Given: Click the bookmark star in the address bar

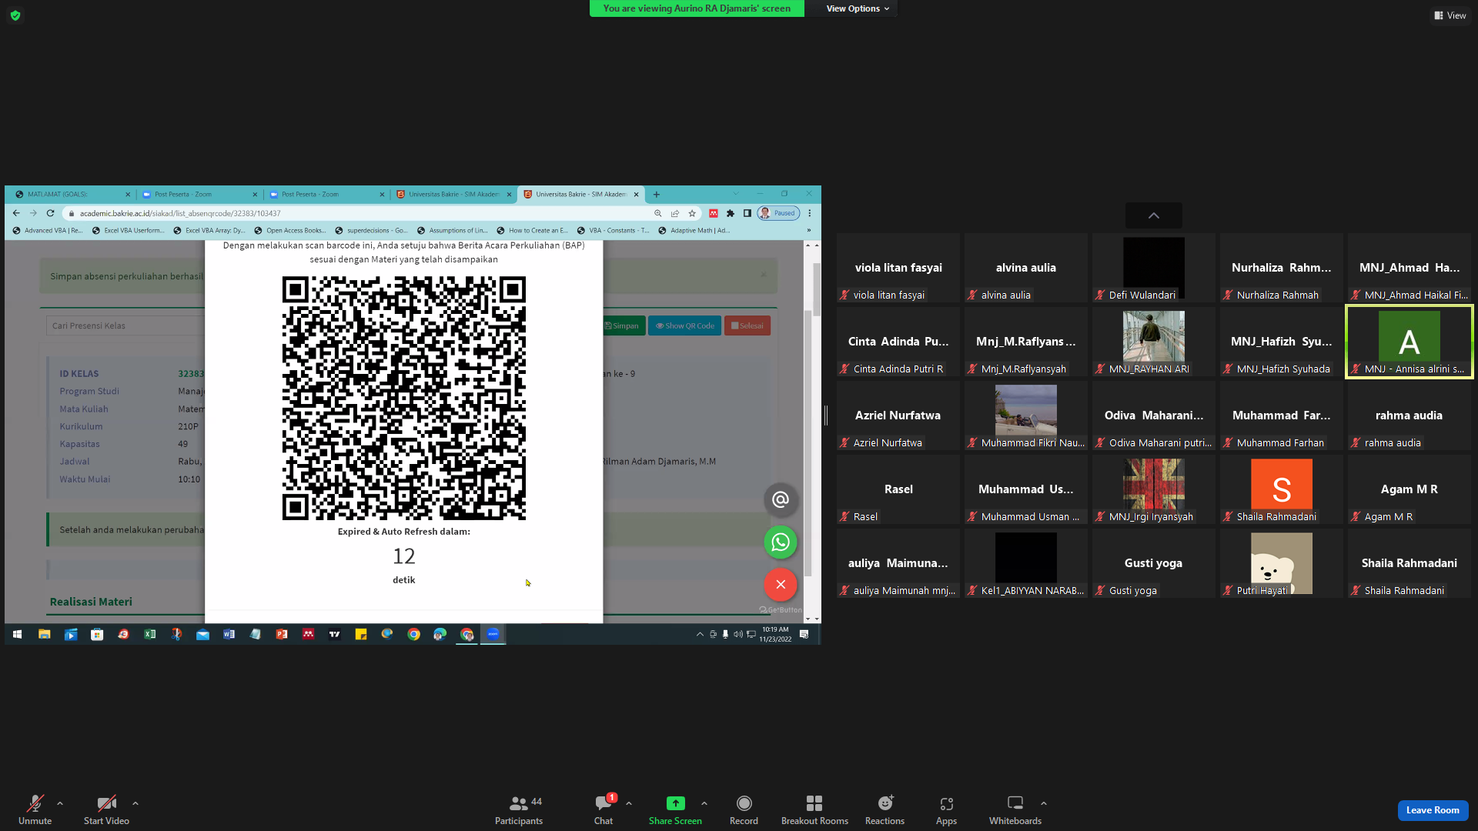Looking at the screenshot, I should pyautogui.click(x=692, y=213).
